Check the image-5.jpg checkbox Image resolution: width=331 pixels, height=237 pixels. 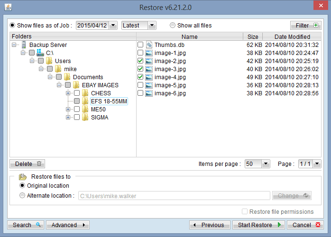pos(140,85)
